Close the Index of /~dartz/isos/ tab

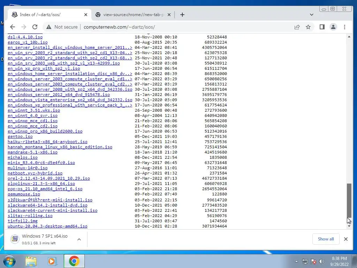click(x=86, y=15)
